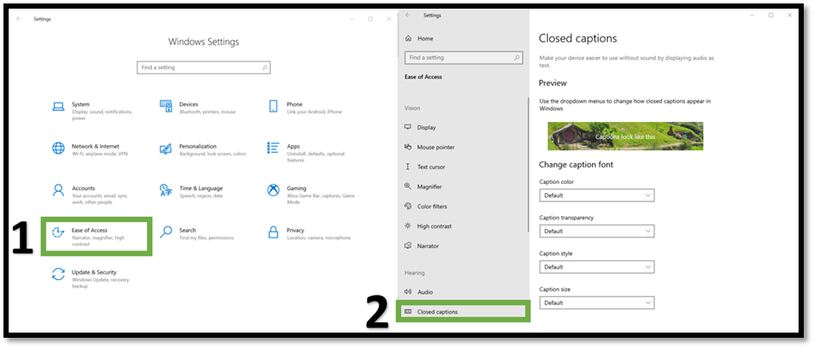Click the Gaming Xbox icon
The image size is (815, 349).
(x=273, y=191)
